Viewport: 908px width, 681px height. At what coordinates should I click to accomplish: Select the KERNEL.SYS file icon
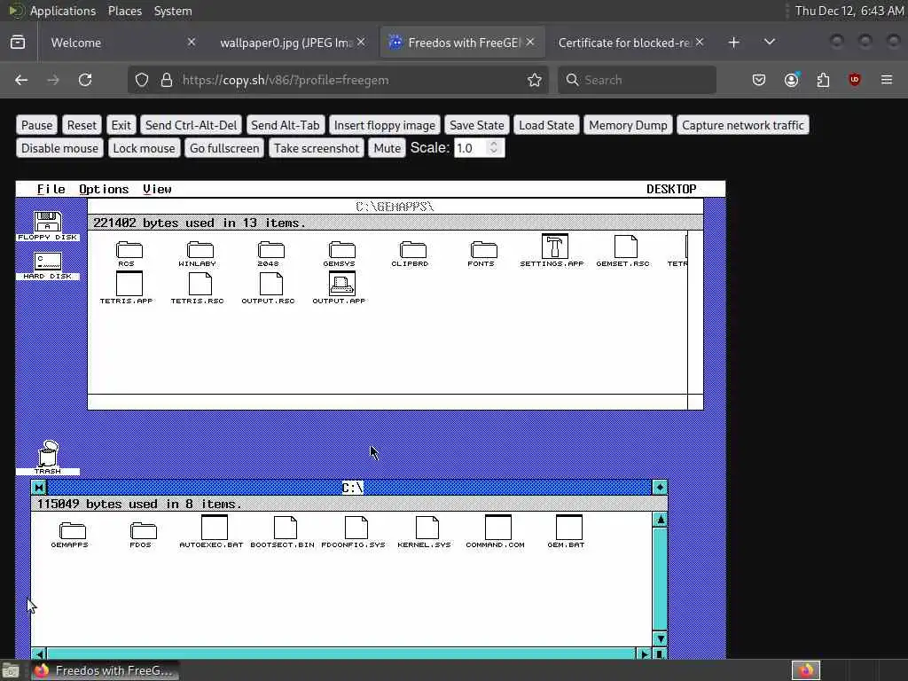[x=427, y=528]
